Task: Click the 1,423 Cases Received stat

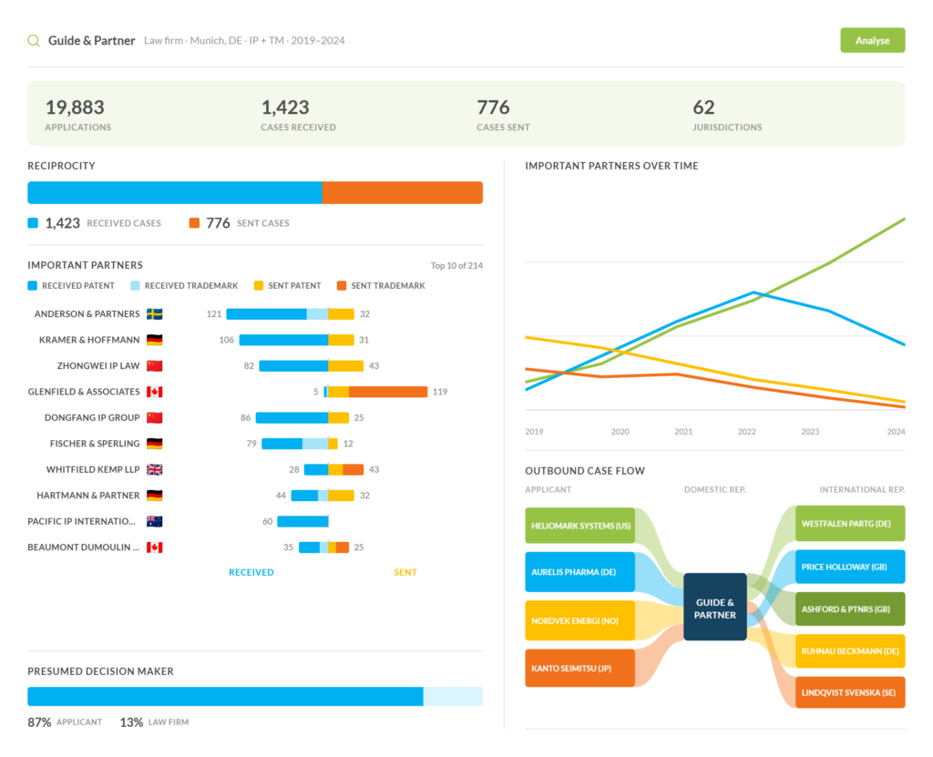Action: pos(298,115)
